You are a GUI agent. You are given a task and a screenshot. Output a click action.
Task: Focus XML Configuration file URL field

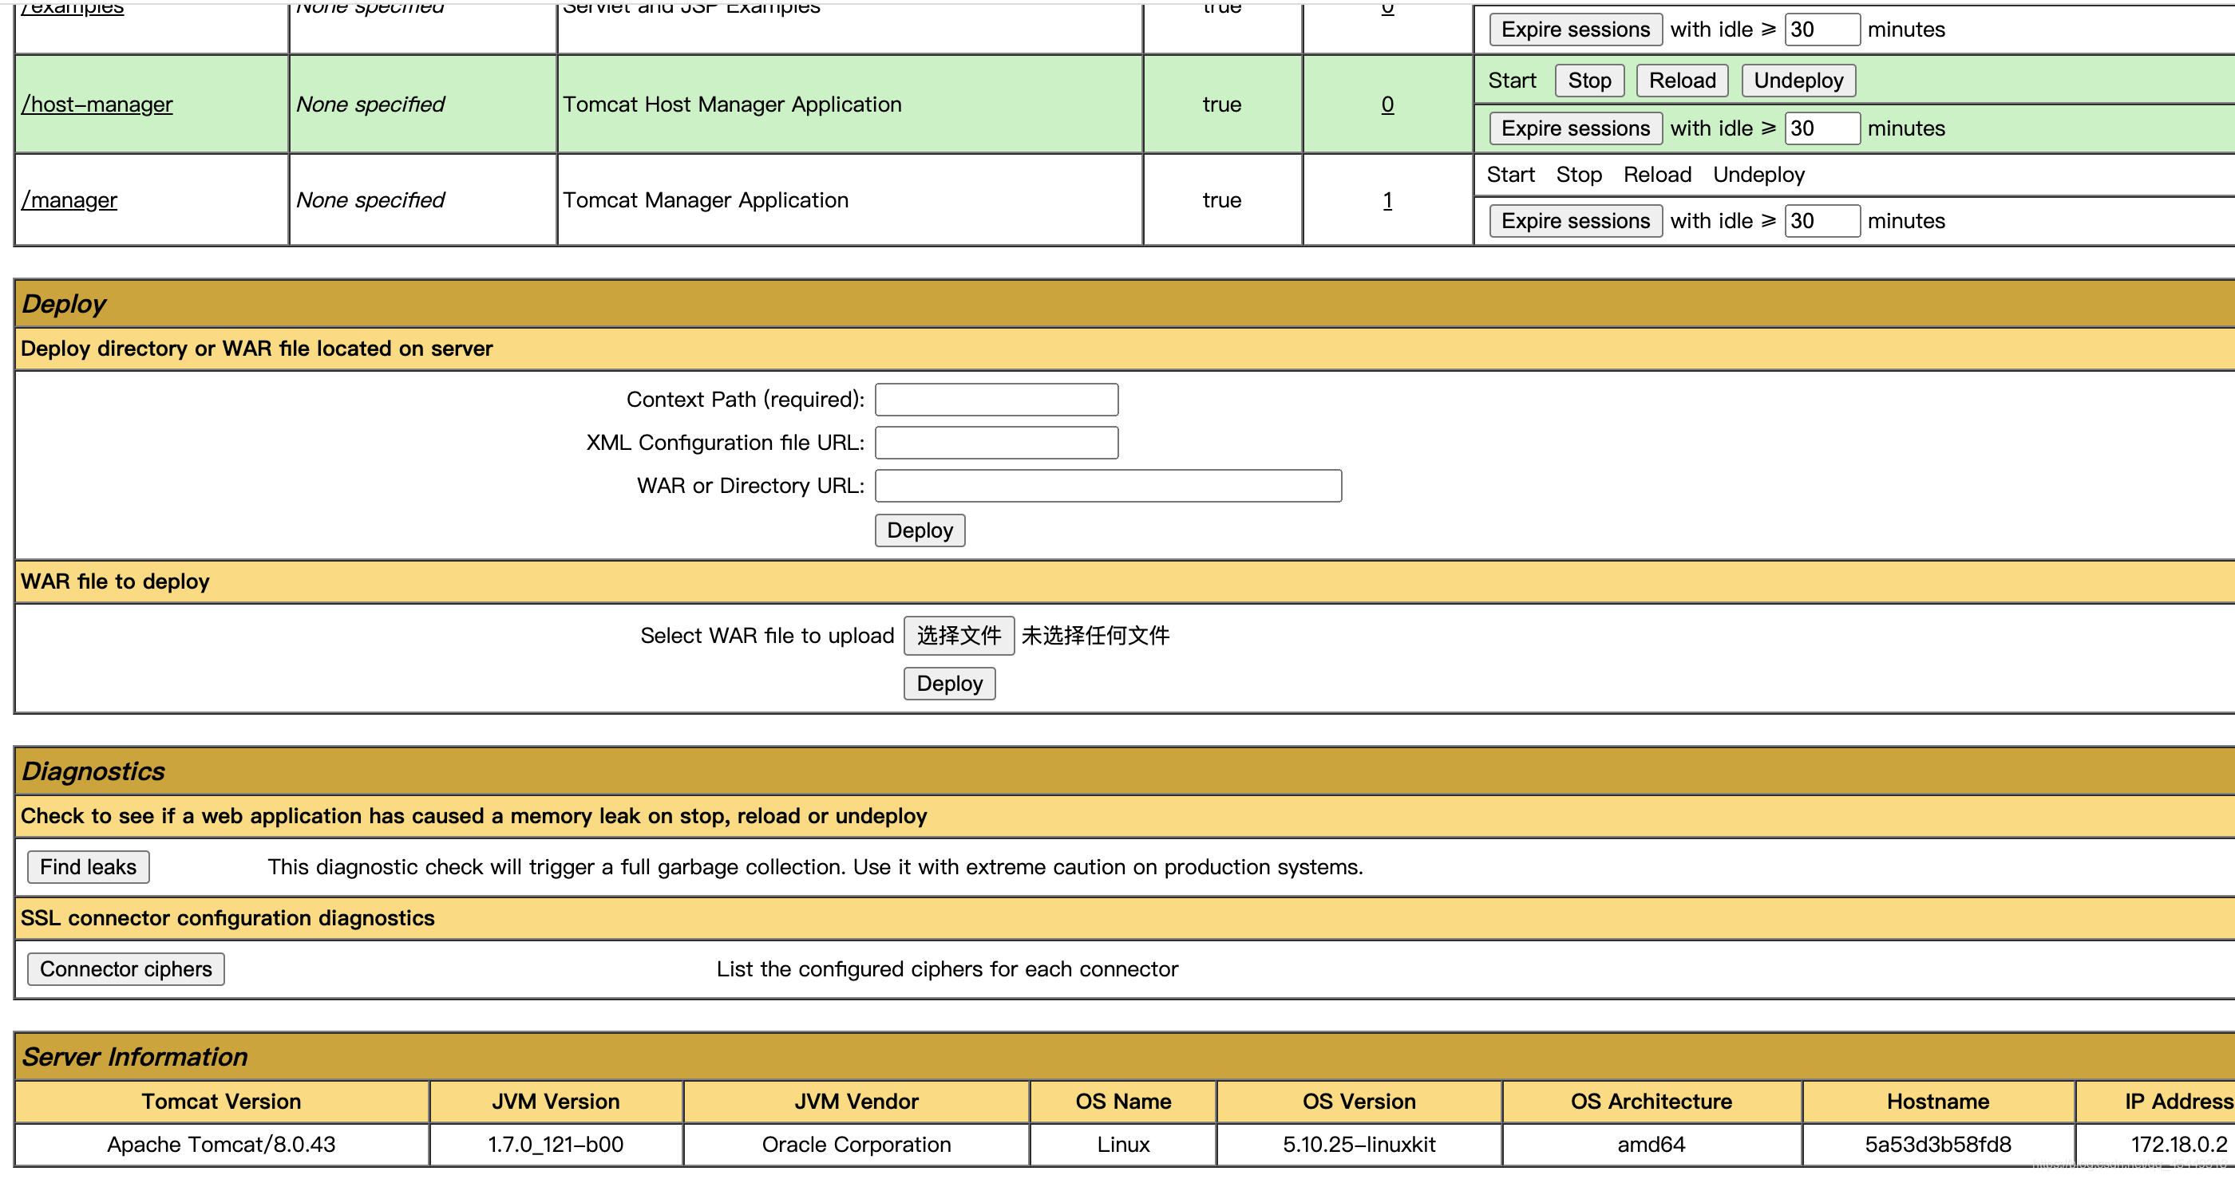coord(996,443)
